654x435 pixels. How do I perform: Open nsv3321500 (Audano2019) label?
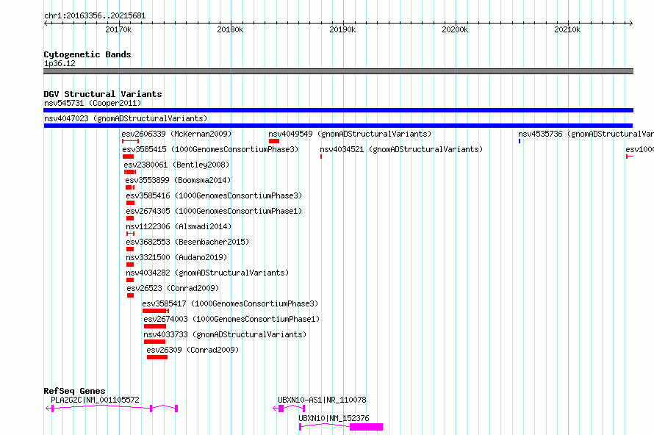(x=176, y=257)
